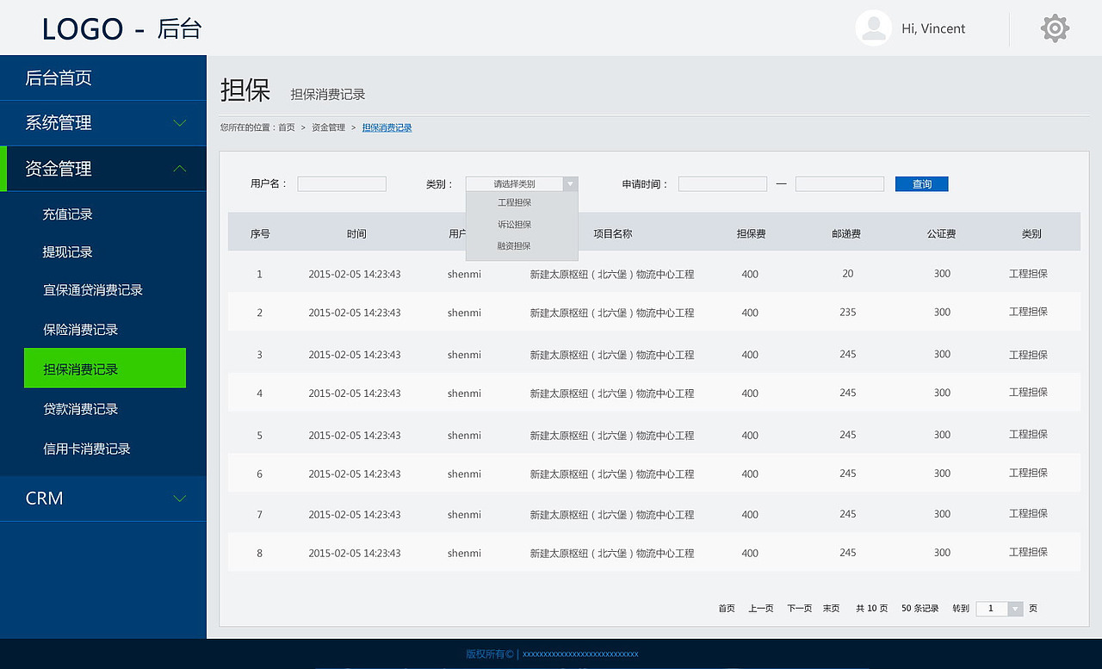The height and width of the screenshot is (669, 1102).
Task: Click 类别 column header
Action: point(1031,234)
